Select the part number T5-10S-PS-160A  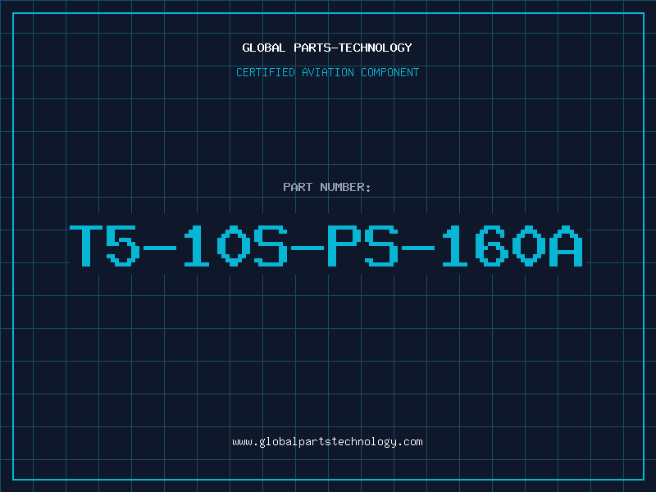pos(326,245)
